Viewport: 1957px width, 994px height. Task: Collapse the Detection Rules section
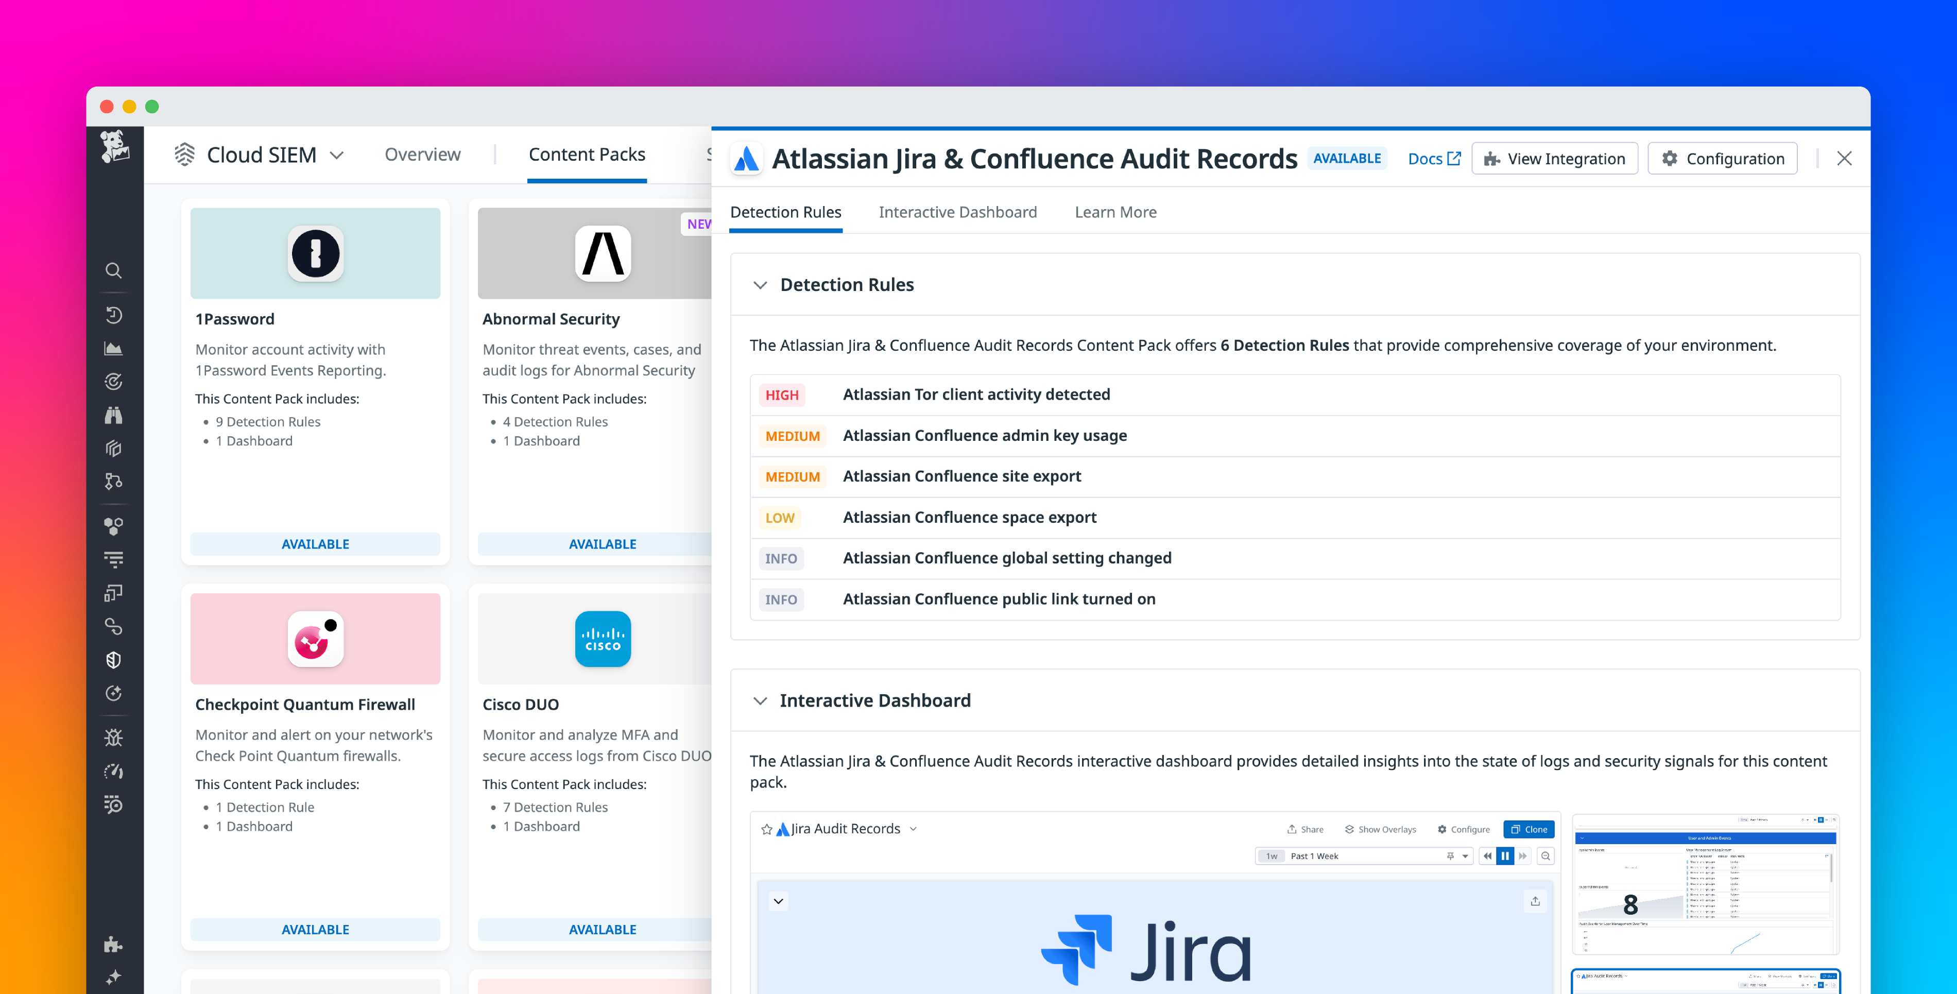point(761,284)
